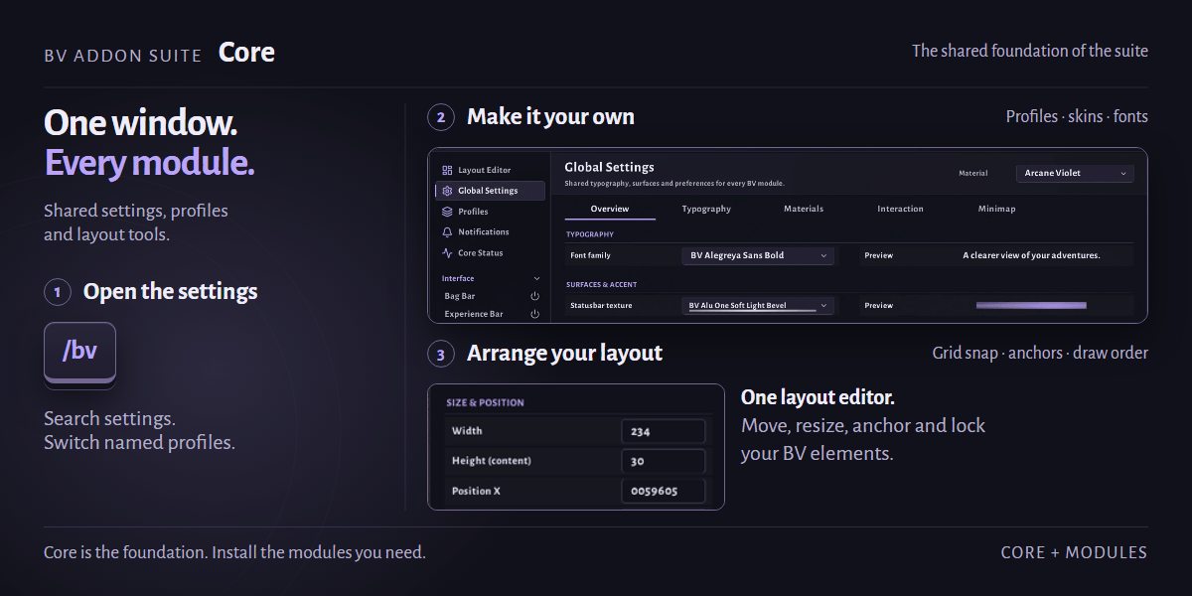Click the 'Global Settings' panel heading
Viewport: 1192px width, 596px height.
click(609, 167)
